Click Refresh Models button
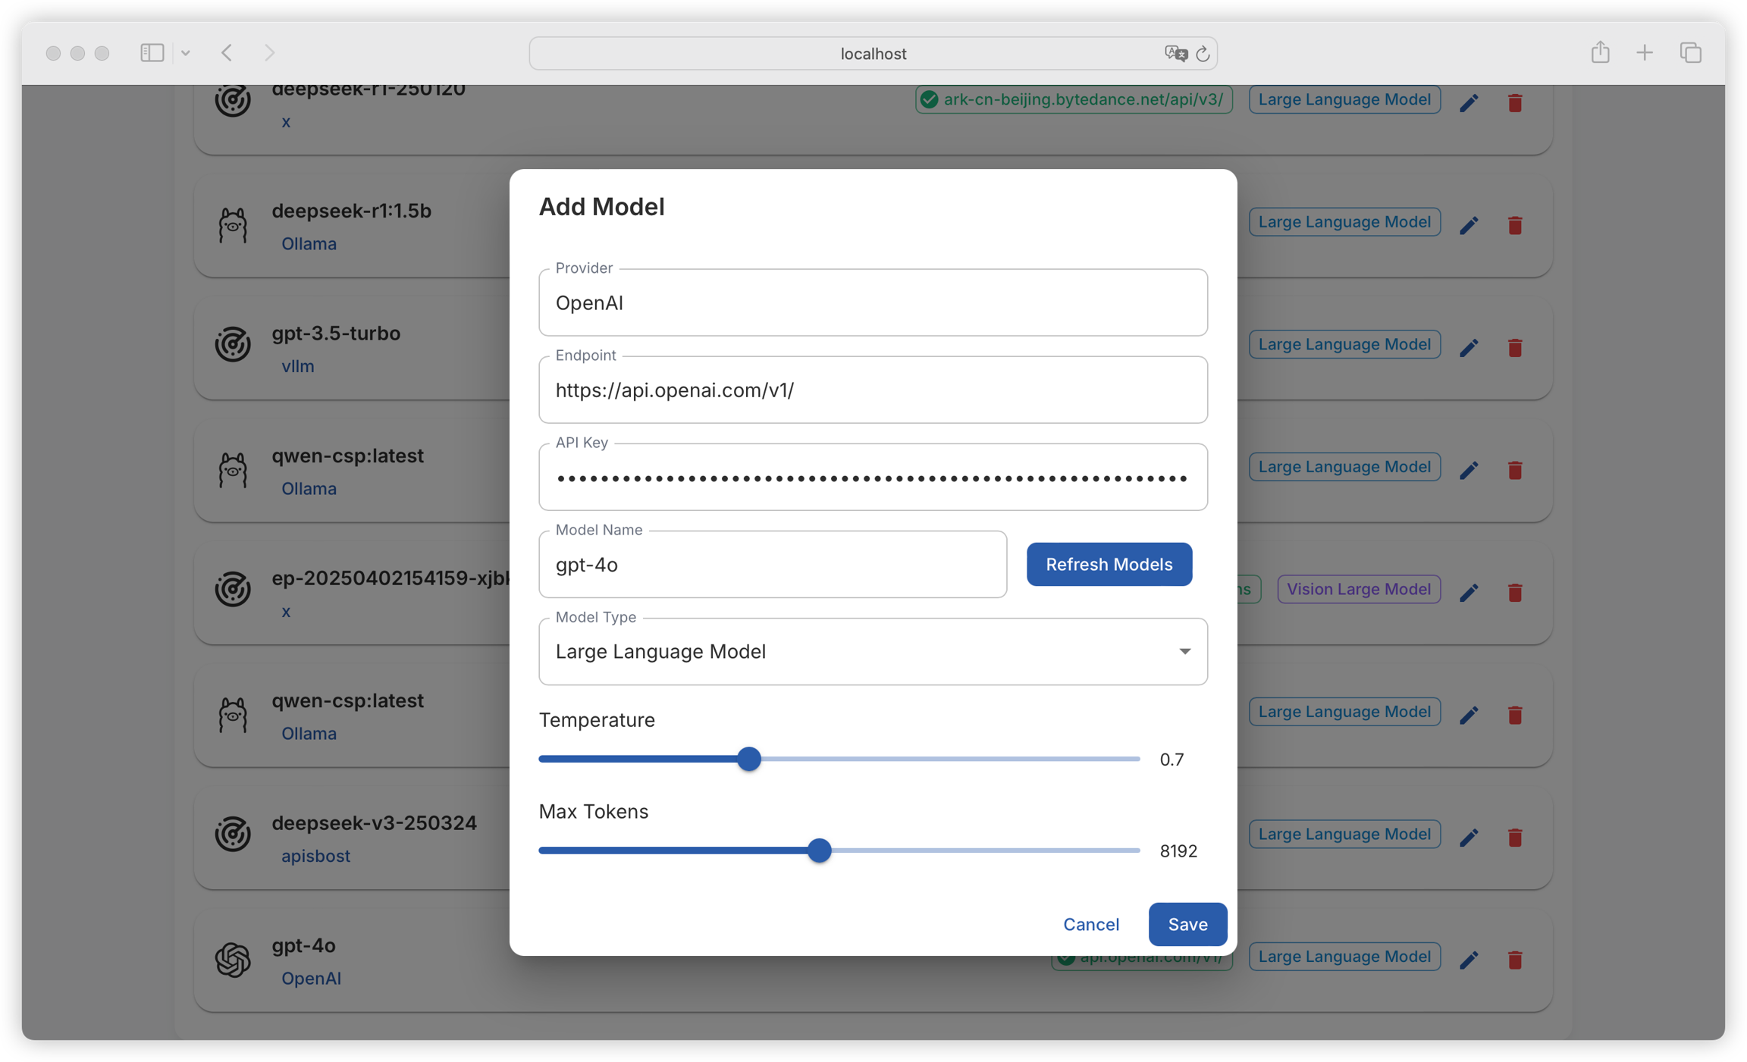 (x=1109, y=564)
